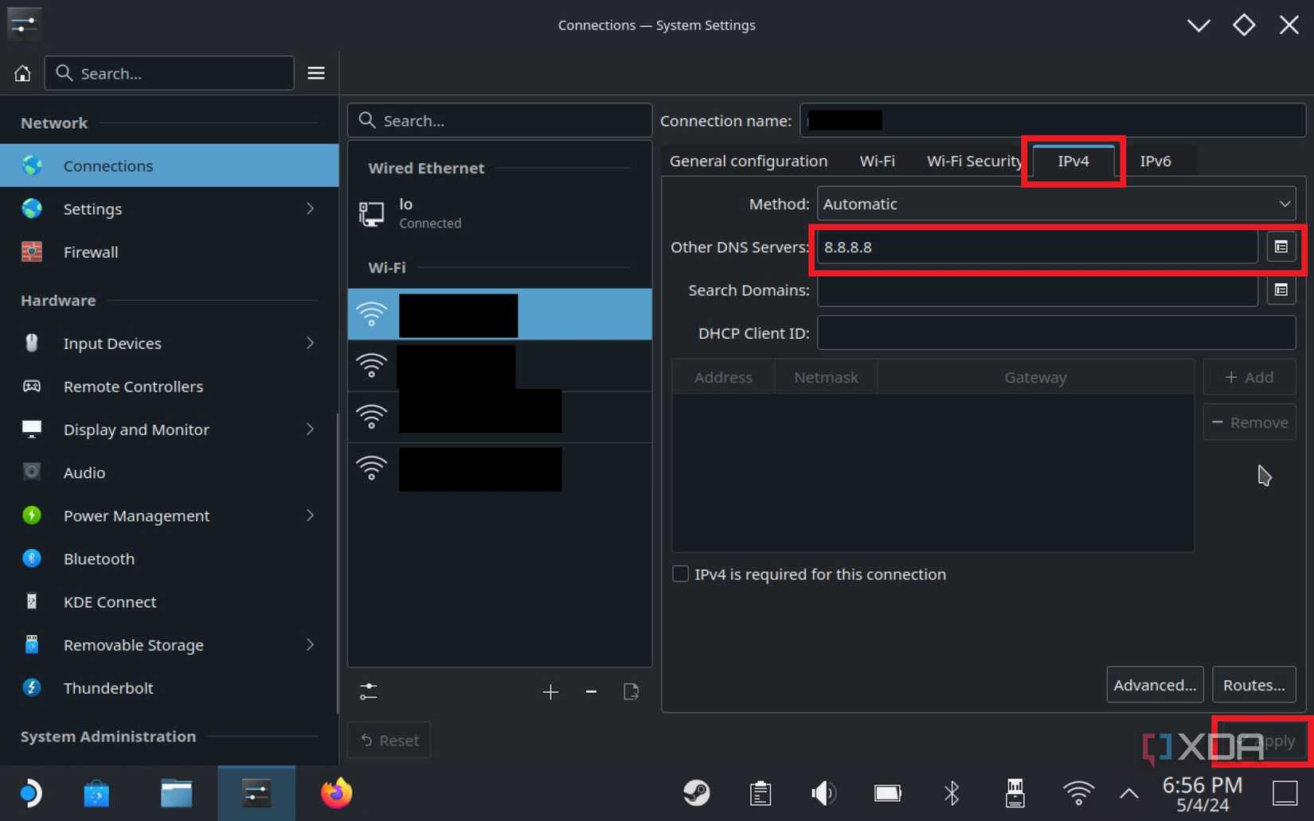Click the Advanced button
This screenshot has width=1314, height=821.
pos(1155,684)
